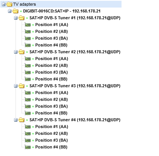The height and width of the screenshot is (156, 159).
Task: Select the SAT>IP DVB-S Tuner #2 label
Action: point(75,52)
